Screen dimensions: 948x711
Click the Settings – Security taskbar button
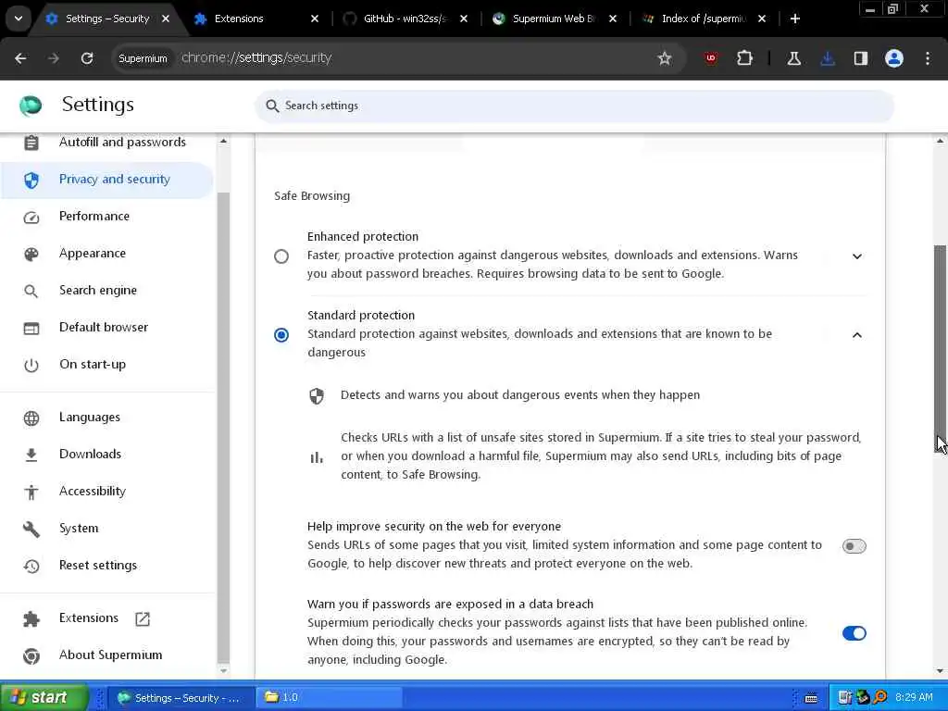point(181,698)
